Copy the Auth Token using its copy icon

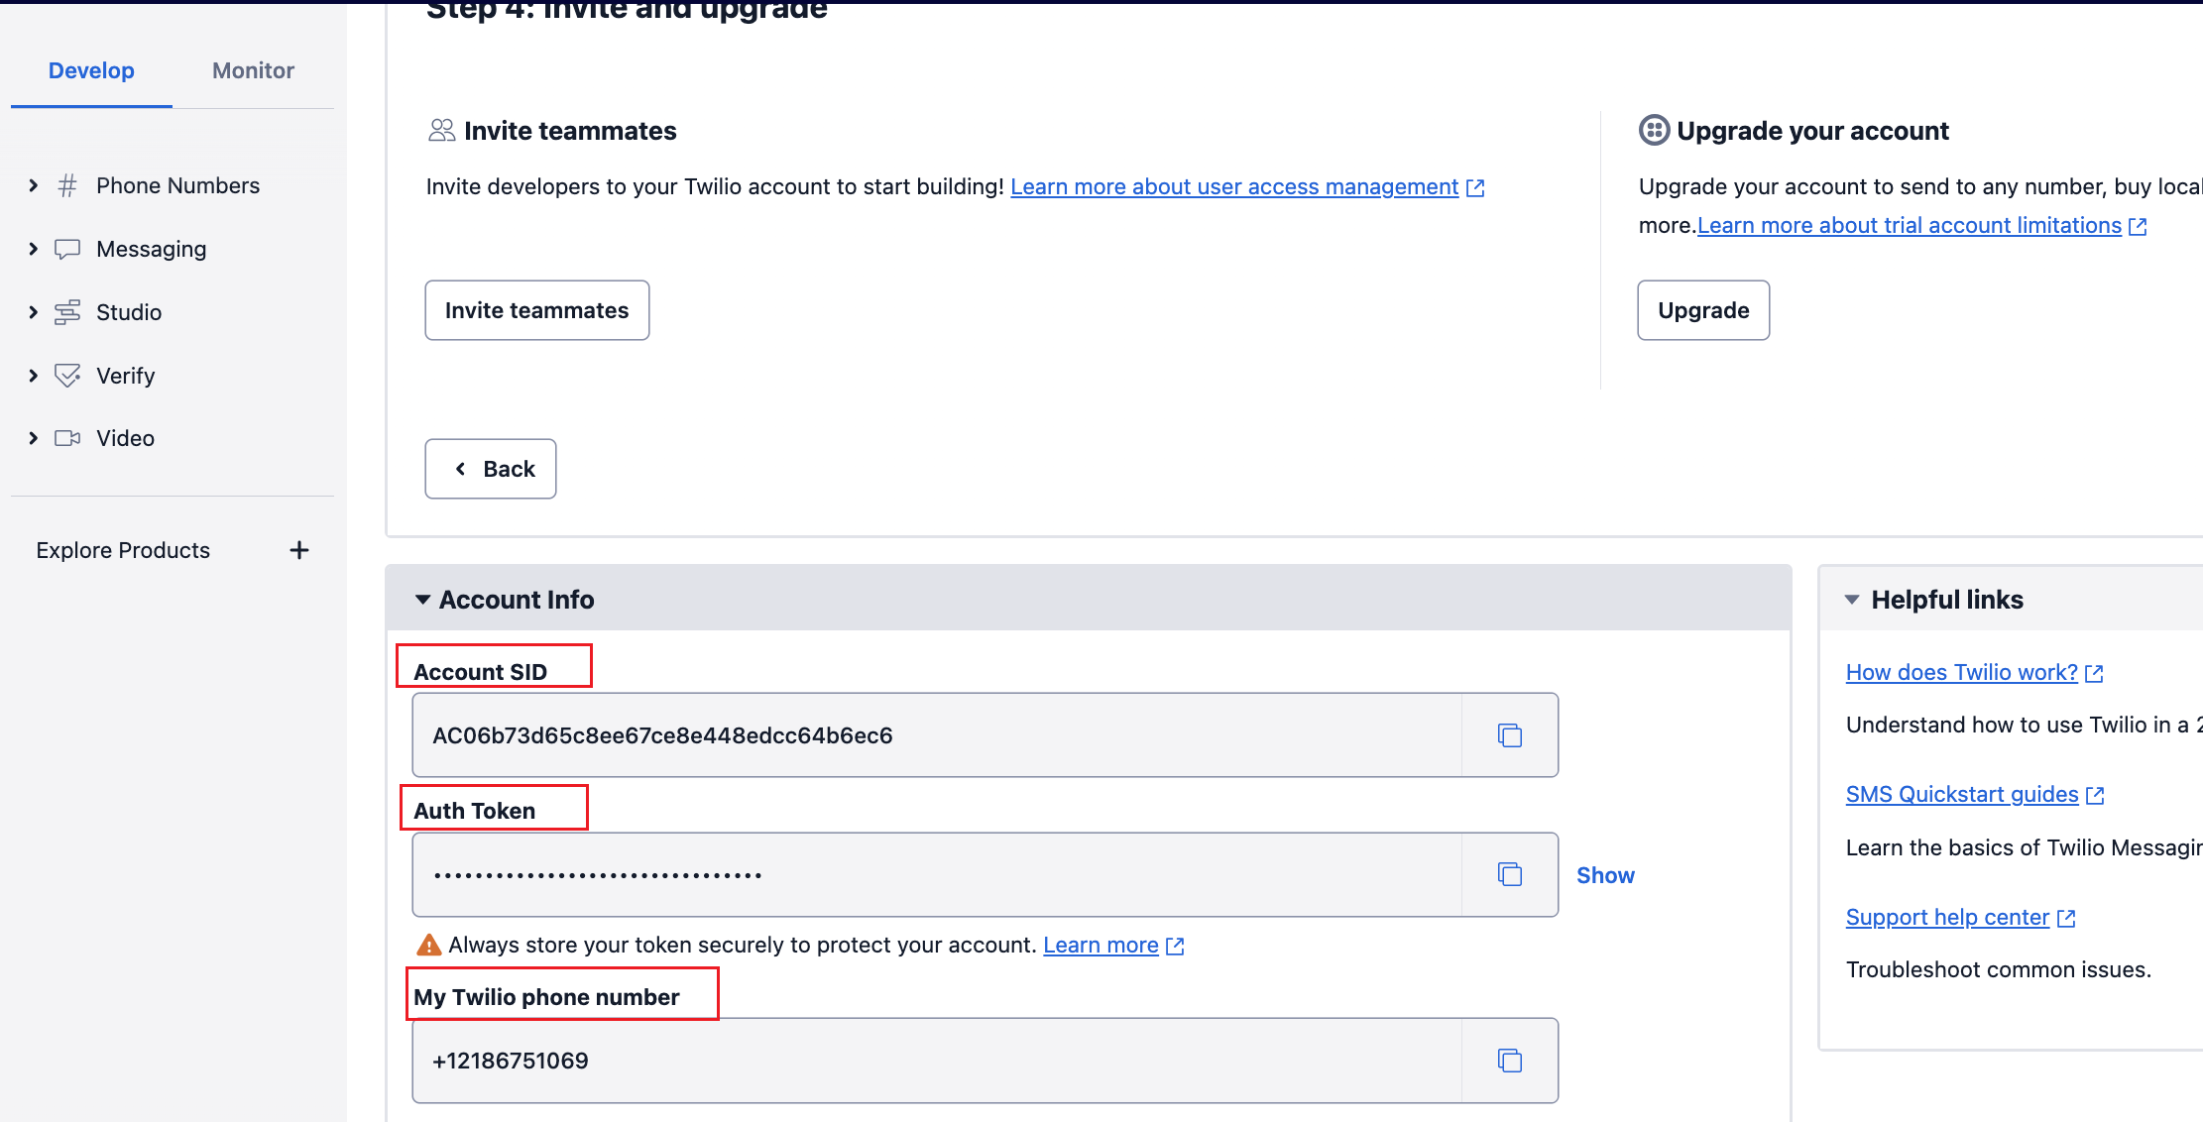pos(1509,874)
